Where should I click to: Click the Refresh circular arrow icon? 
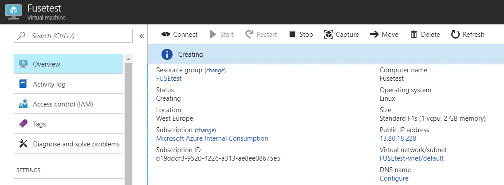(x=455, y=34)
